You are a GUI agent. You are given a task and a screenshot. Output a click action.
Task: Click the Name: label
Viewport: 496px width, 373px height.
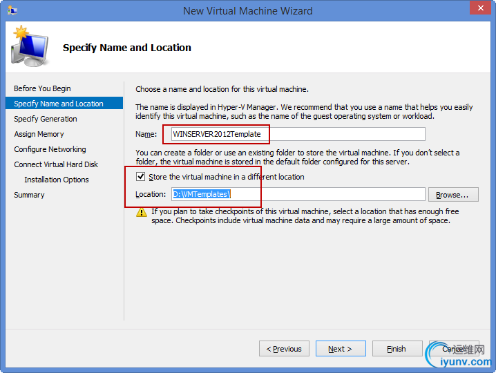(146, 134)
